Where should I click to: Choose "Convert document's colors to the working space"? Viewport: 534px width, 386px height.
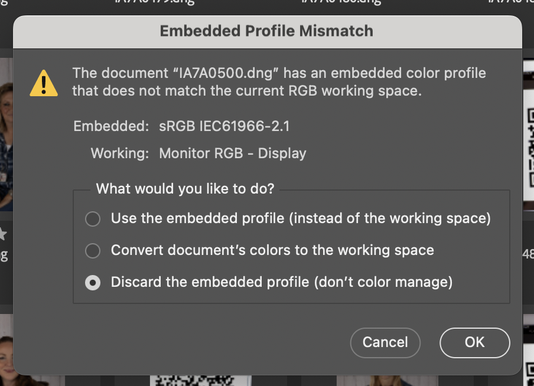tap(93, 250)
